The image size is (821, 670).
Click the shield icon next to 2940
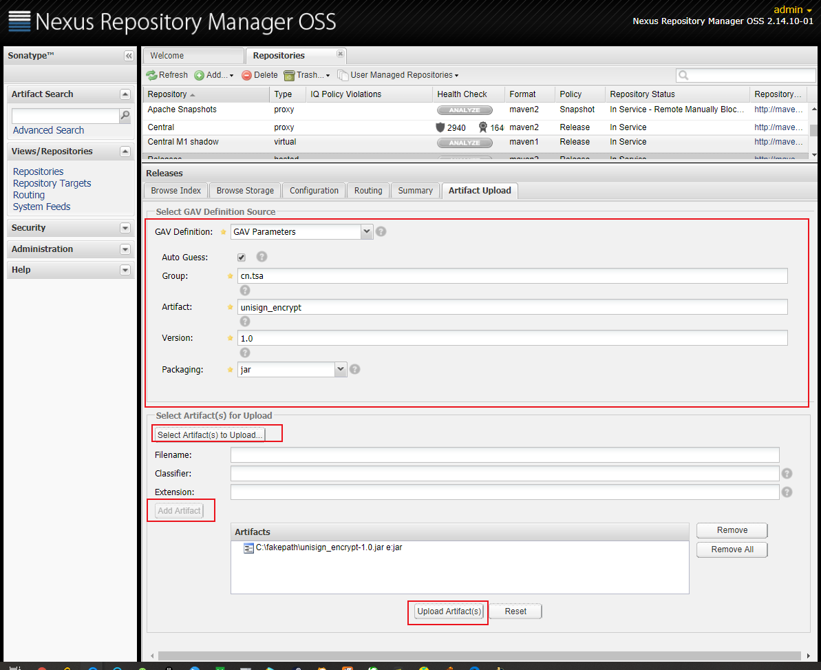(440, 127)
